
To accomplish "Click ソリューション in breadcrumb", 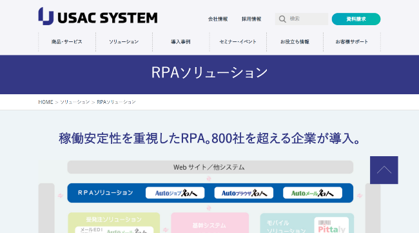I will [75, 102].
